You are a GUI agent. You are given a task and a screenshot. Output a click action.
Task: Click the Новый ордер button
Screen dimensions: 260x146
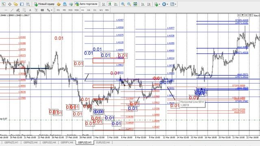[44, 4]
